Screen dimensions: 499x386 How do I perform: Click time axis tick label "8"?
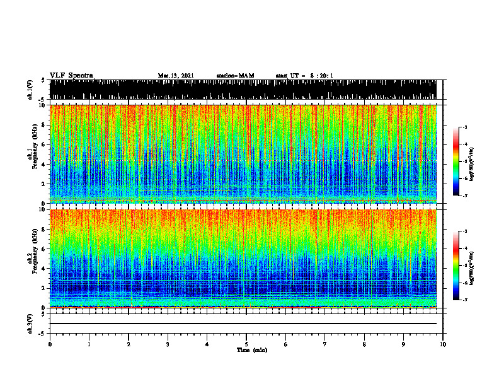click(x=364, y=344)
